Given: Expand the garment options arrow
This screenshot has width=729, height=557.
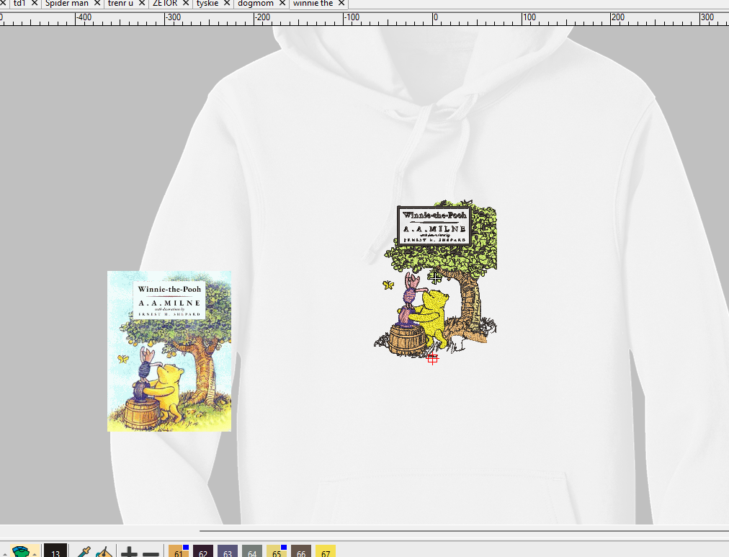Looking at the screenshot, I should [35, 553].
